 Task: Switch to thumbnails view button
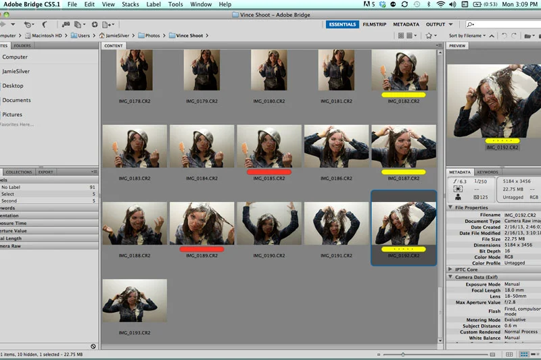coord(524,354)
